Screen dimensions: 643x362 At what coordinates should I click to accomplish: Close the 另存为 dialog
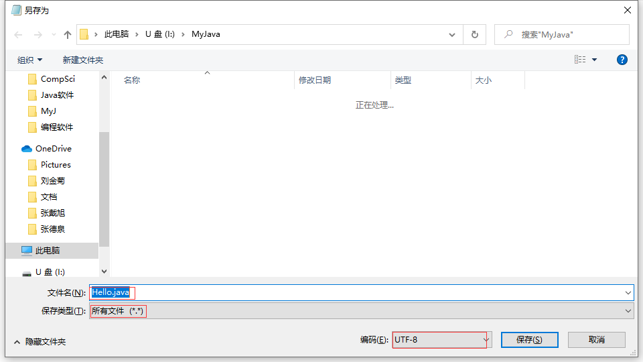[628, 10]
